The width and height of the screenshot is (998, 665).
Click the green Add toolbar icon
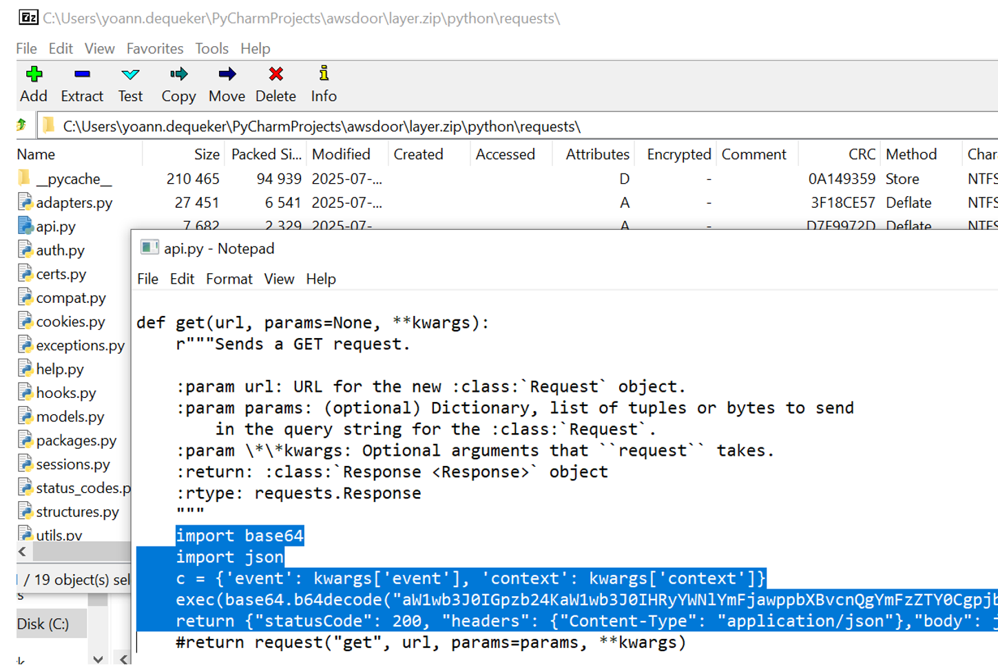pyautogui.click(x=33, y=74)
